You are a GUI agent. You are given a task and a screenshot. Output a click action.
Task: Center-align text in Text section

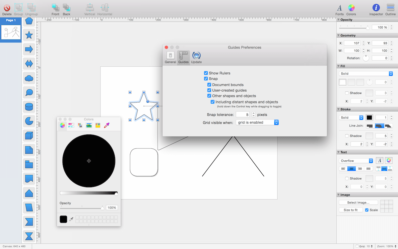352,169
